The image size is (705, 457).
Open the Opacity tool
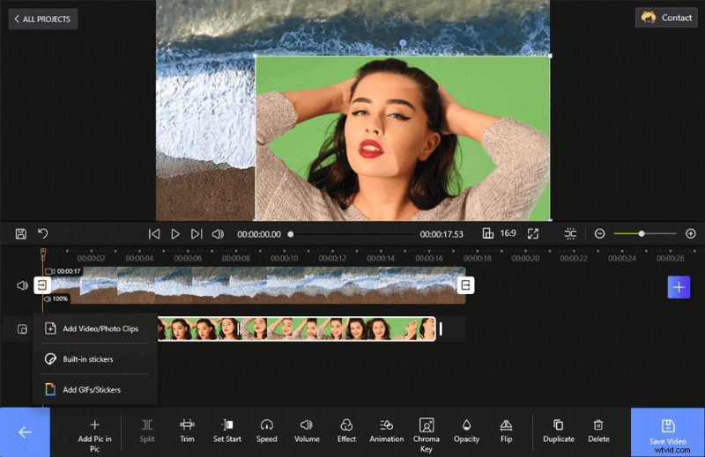tap(466, 431)
